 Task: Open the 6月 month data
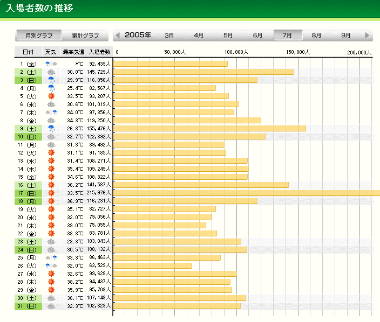258,36
